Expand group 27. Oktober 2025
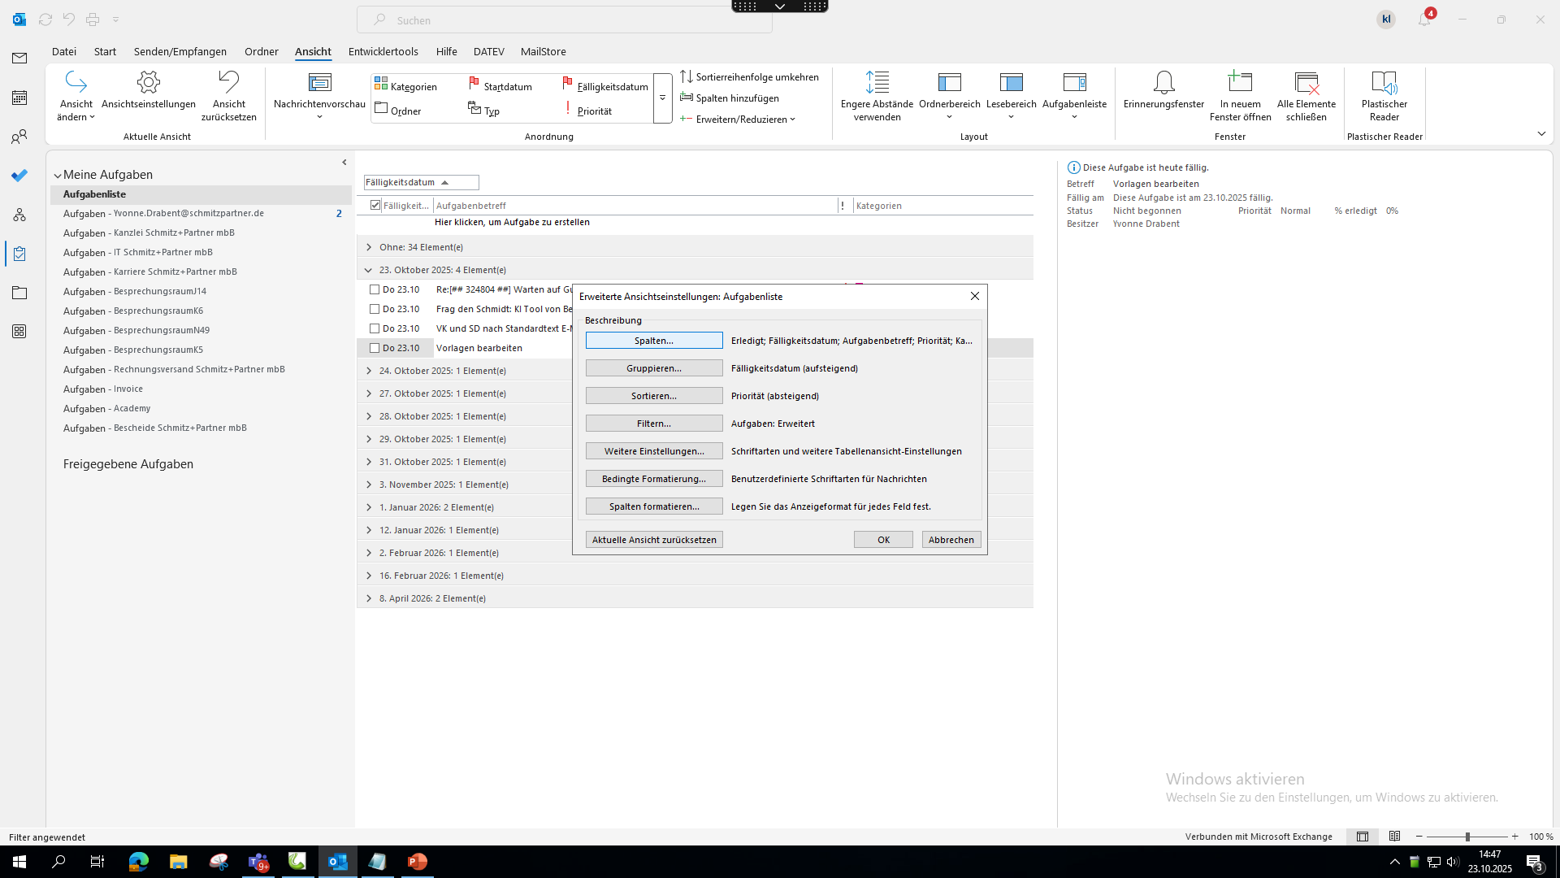Screen dimensions: 1560x878 click(x=369, y=393)
